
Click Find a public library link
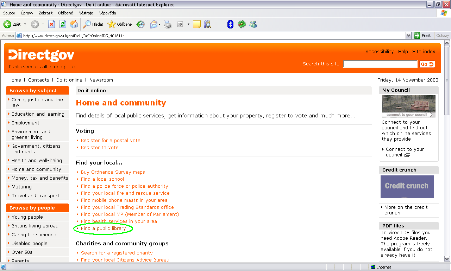click(x=104, y=228)
